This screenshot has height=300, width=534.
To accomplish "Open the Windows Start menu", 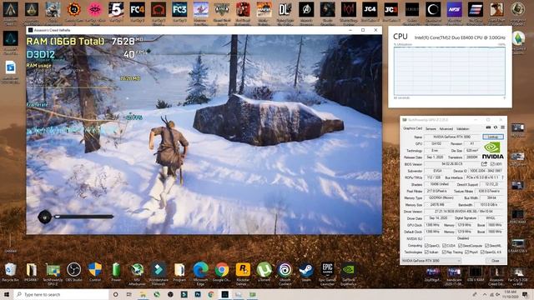I will (x=7, y=294).
